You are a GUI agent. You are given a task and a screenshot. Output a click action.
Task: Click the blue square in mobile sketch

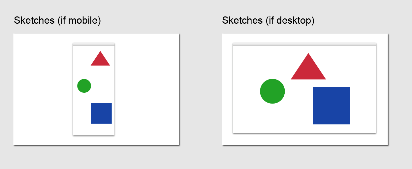pyautogui.click(x=101, y=113)
